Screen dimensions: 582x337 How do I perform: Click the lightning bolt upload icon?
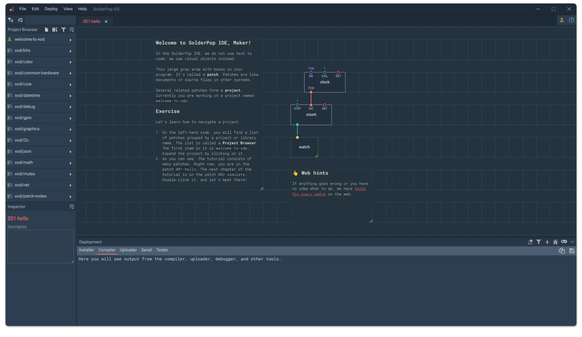coord(547,242)
